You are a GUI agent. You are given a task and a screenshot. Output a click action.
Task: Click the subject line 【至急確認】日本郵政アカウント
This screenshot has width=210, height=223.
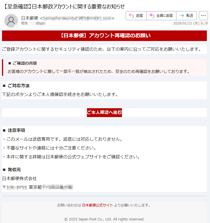click(64, 7)
